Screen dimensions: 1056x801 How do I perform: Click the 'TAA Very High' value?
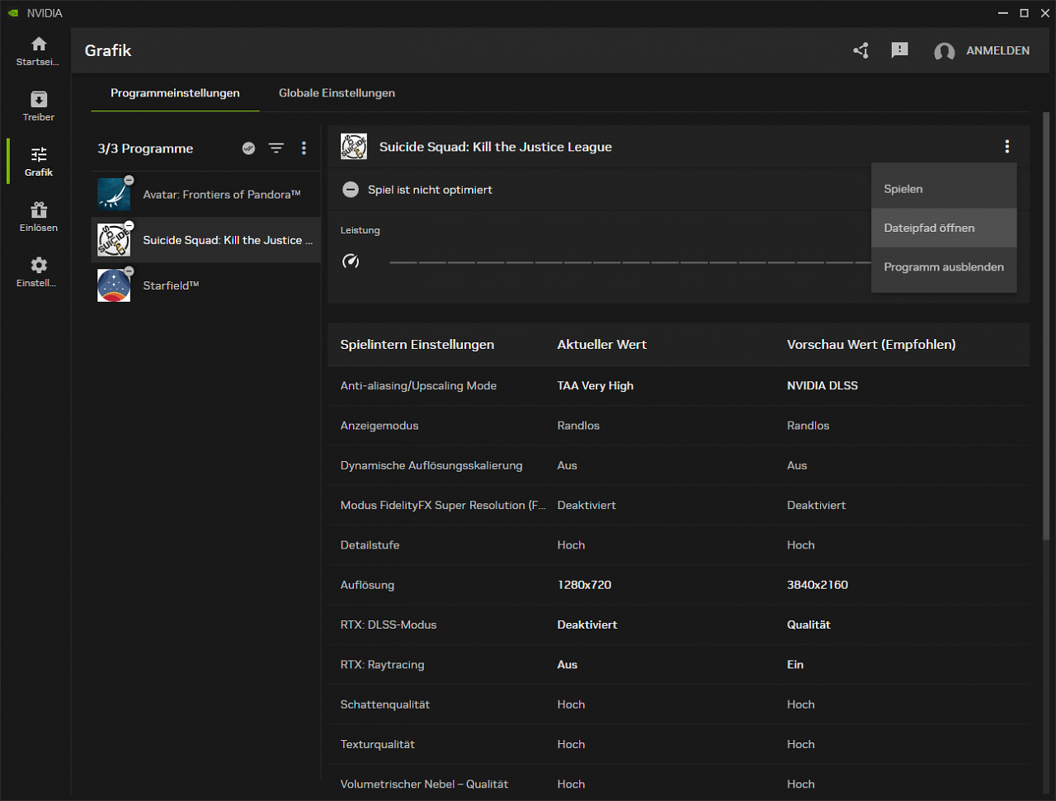[595, 386]
